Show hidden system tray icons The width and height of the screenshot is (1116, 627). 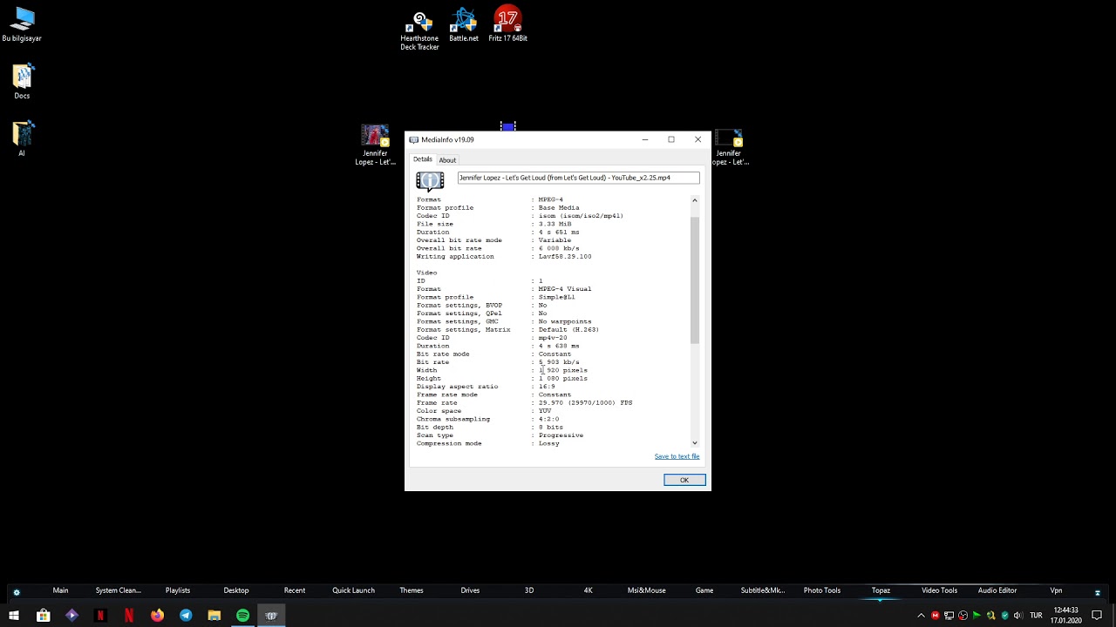tap(921, 616)
